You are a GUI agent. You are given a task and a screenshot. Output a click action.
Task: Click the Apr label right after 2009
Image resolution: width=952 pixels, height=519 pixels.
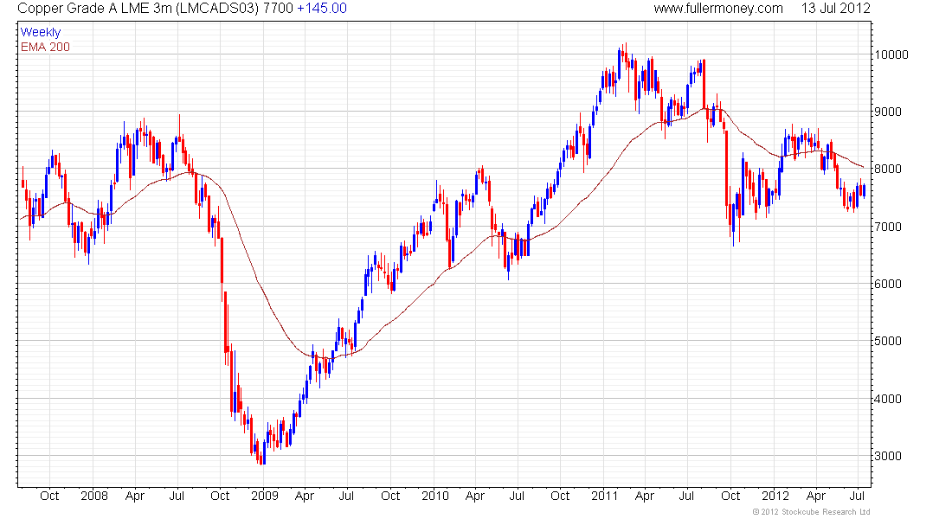point(304,496)
